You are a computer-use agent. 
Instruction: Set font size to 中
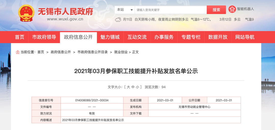click(x=133, y=87)
